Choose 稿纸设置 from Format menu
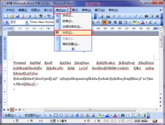This screenshot has height=125, width=165. 73,44
